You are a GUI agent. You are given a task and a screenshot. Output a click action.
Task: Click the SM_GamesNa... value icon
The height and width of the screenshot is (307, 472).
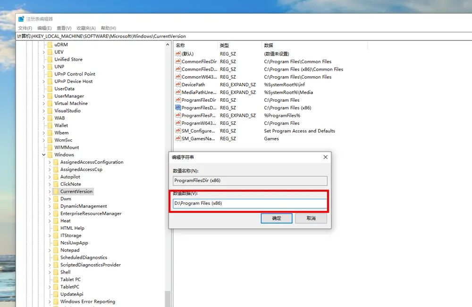[x=178, y=138]
